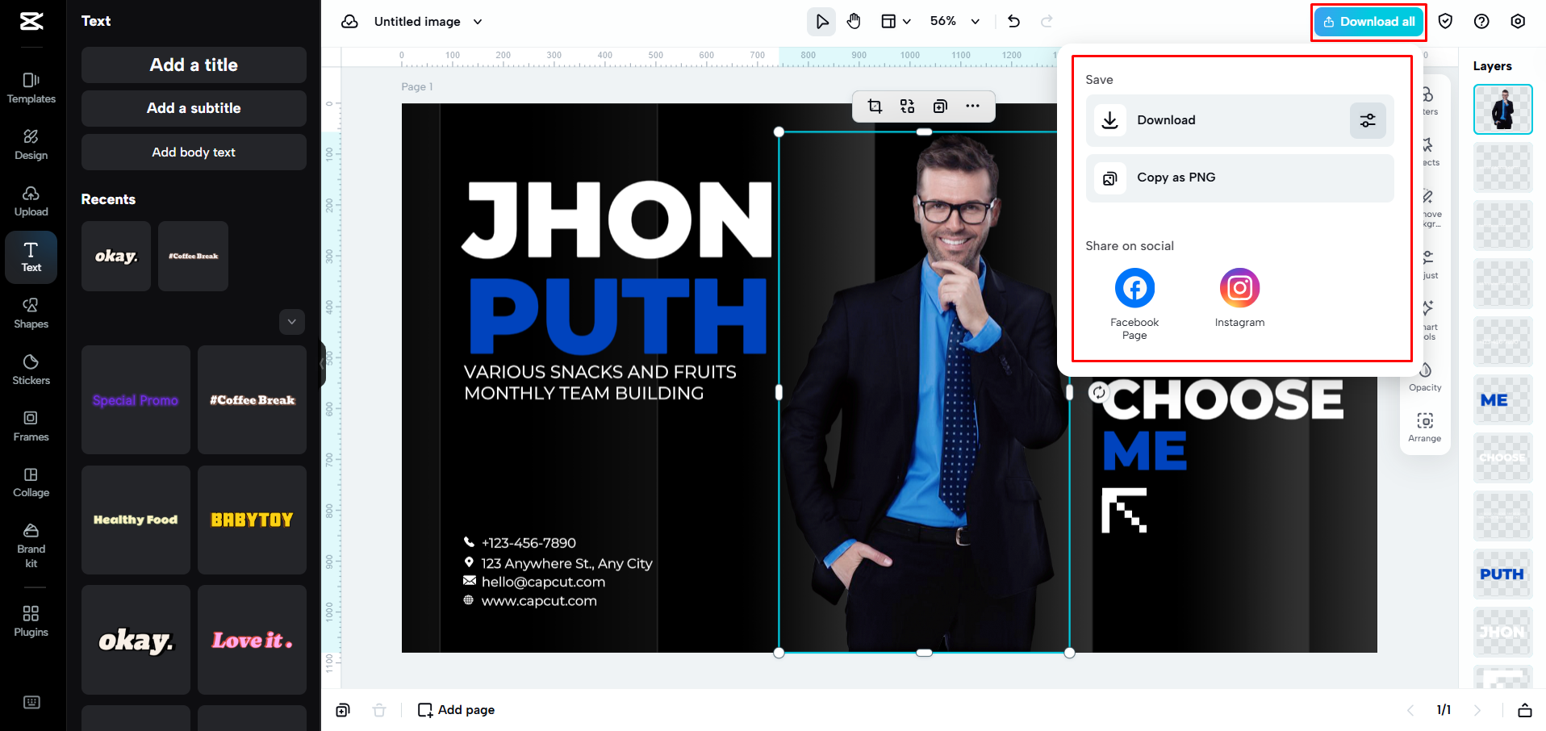Open download settings sliders icon
1546x731 pixels.
(1368, 120)
